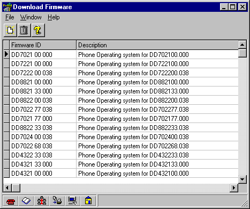
Task: Click Firmware ID cell DD7222 00 038
Action: (43, 73)
